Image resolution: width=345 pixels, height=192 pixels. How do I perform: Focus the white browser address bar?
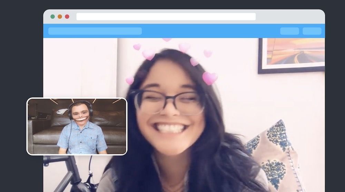point(166,17)
